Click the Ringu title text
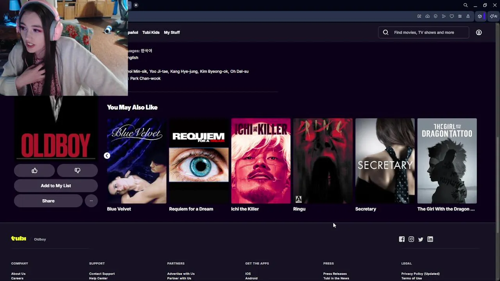 pos(299,209)
